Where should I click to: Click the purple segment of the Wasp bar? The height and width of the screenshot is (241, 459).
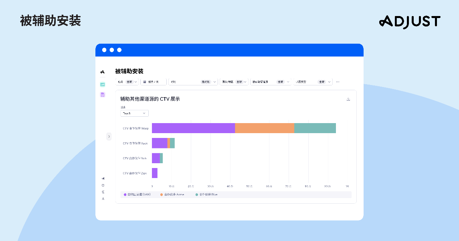click(194, 128)
